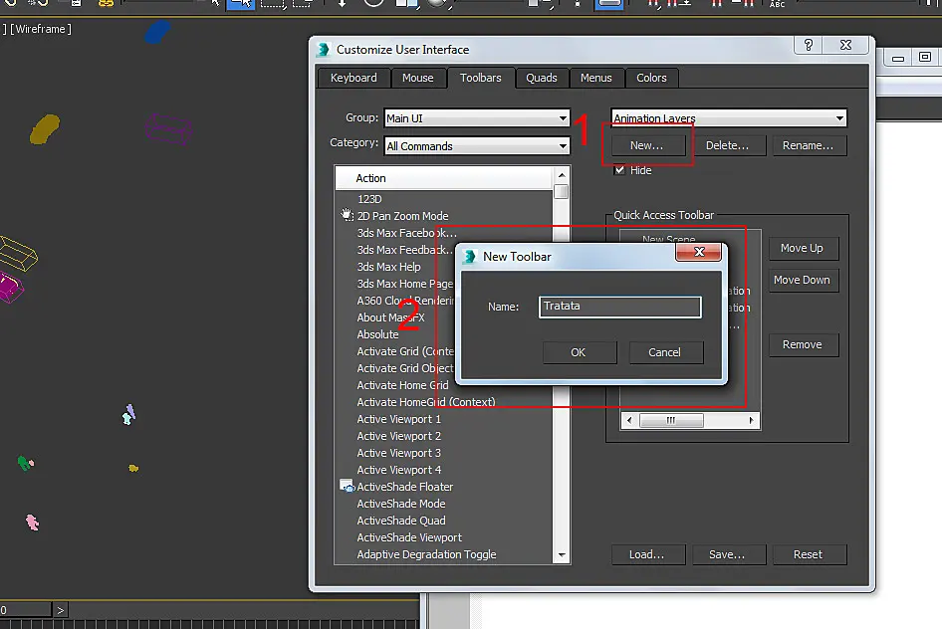942x629 pixels.
Task: Click the Remove button
Action: [x=803, y=344]
